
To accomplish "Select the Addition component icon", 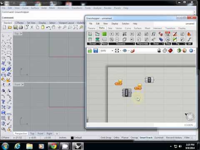I will (111, 34).
